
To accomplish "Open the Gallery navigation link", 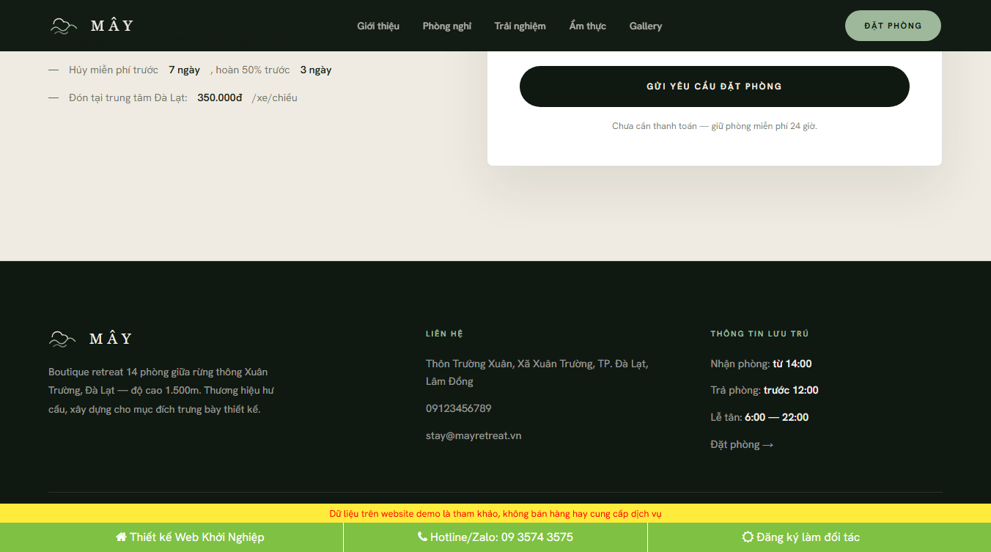I will [x=646, y=26].
